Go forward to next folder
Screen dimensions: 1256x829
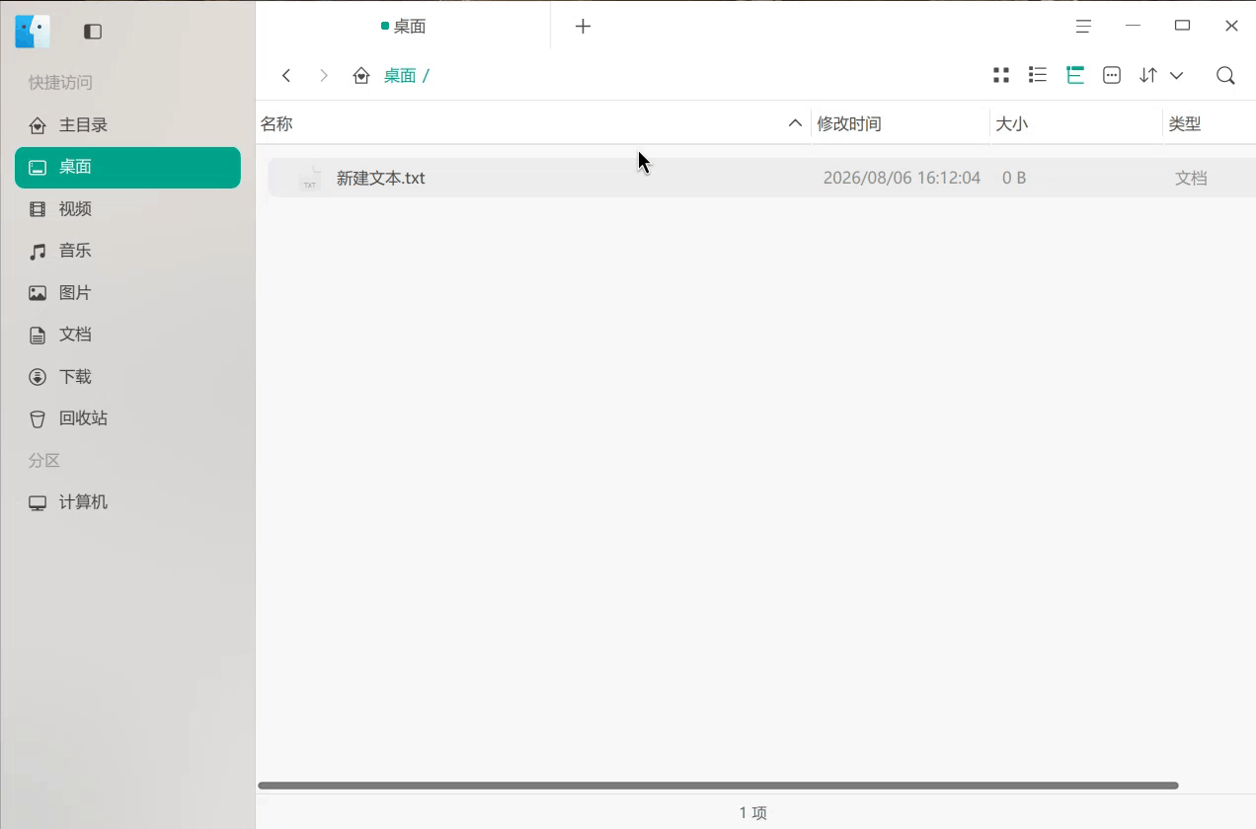(x=323, y=76)
